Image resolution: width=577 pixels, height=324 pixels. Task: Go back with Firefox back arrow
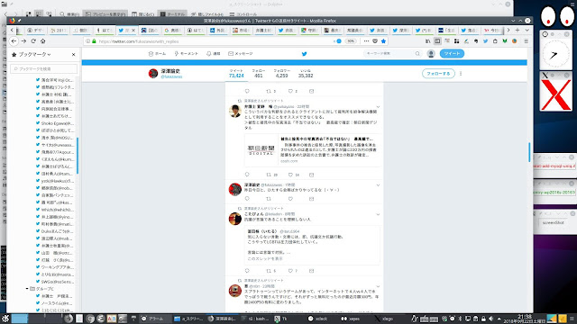[14, 41]
